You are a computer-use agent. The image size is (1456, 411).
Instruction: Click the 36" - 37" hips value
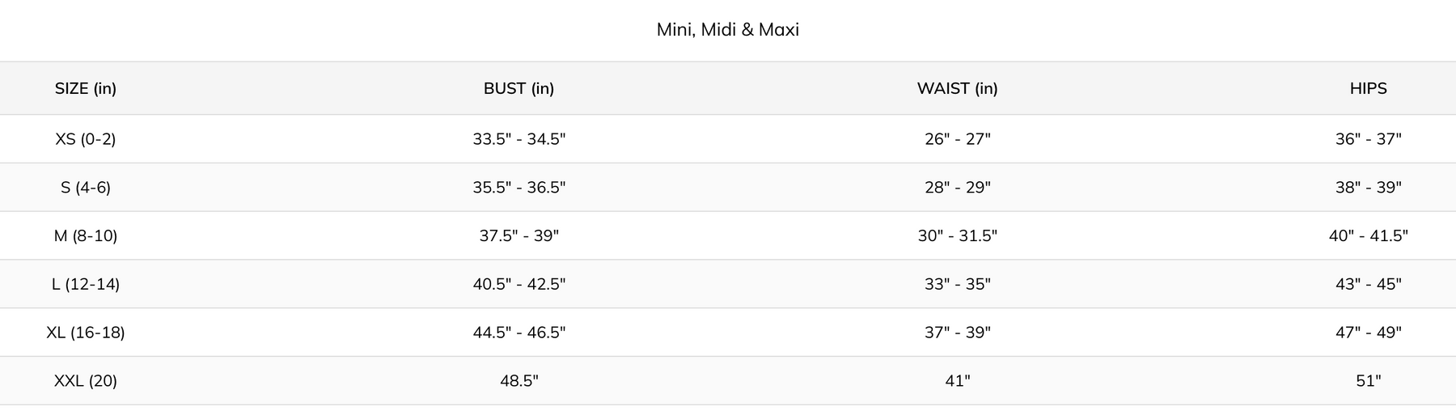1368,139
